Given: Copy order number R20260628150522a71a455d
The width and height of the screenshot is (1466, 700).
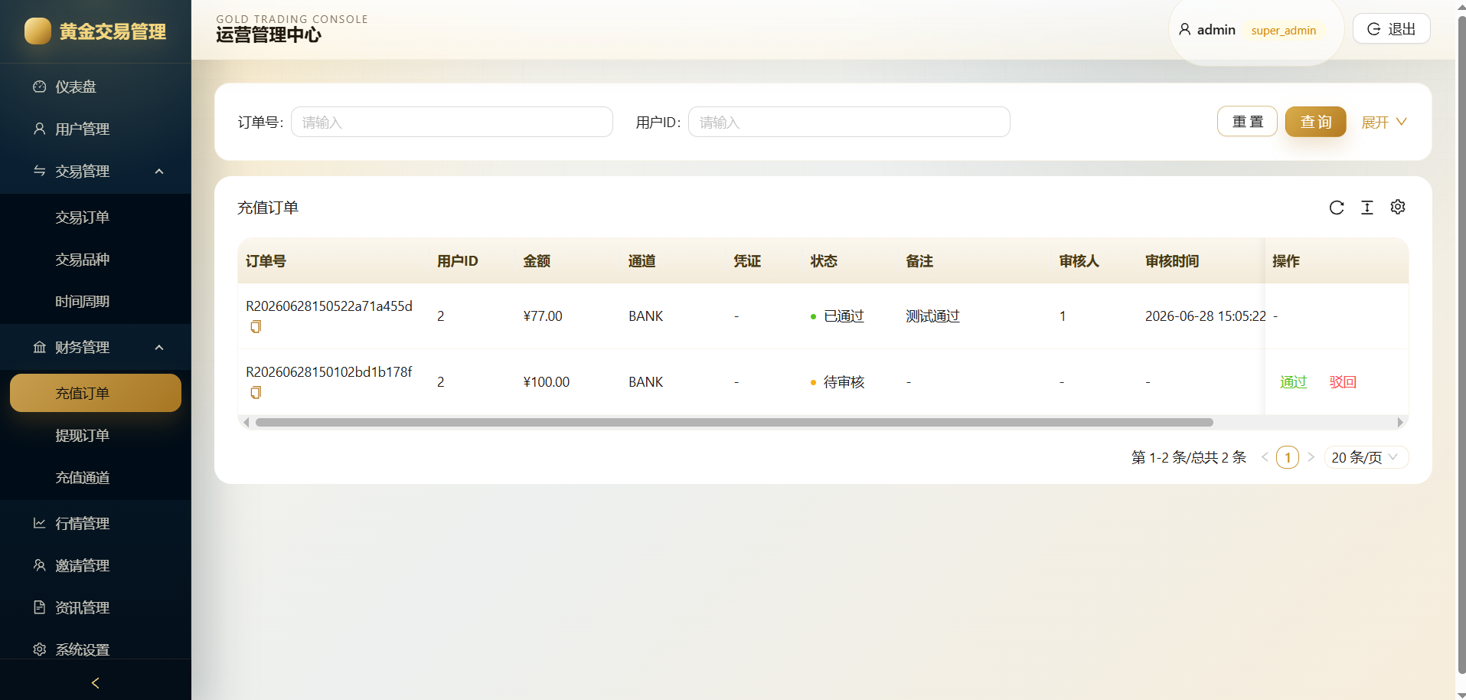Looking at the screenshot, I should click(256, 327).
